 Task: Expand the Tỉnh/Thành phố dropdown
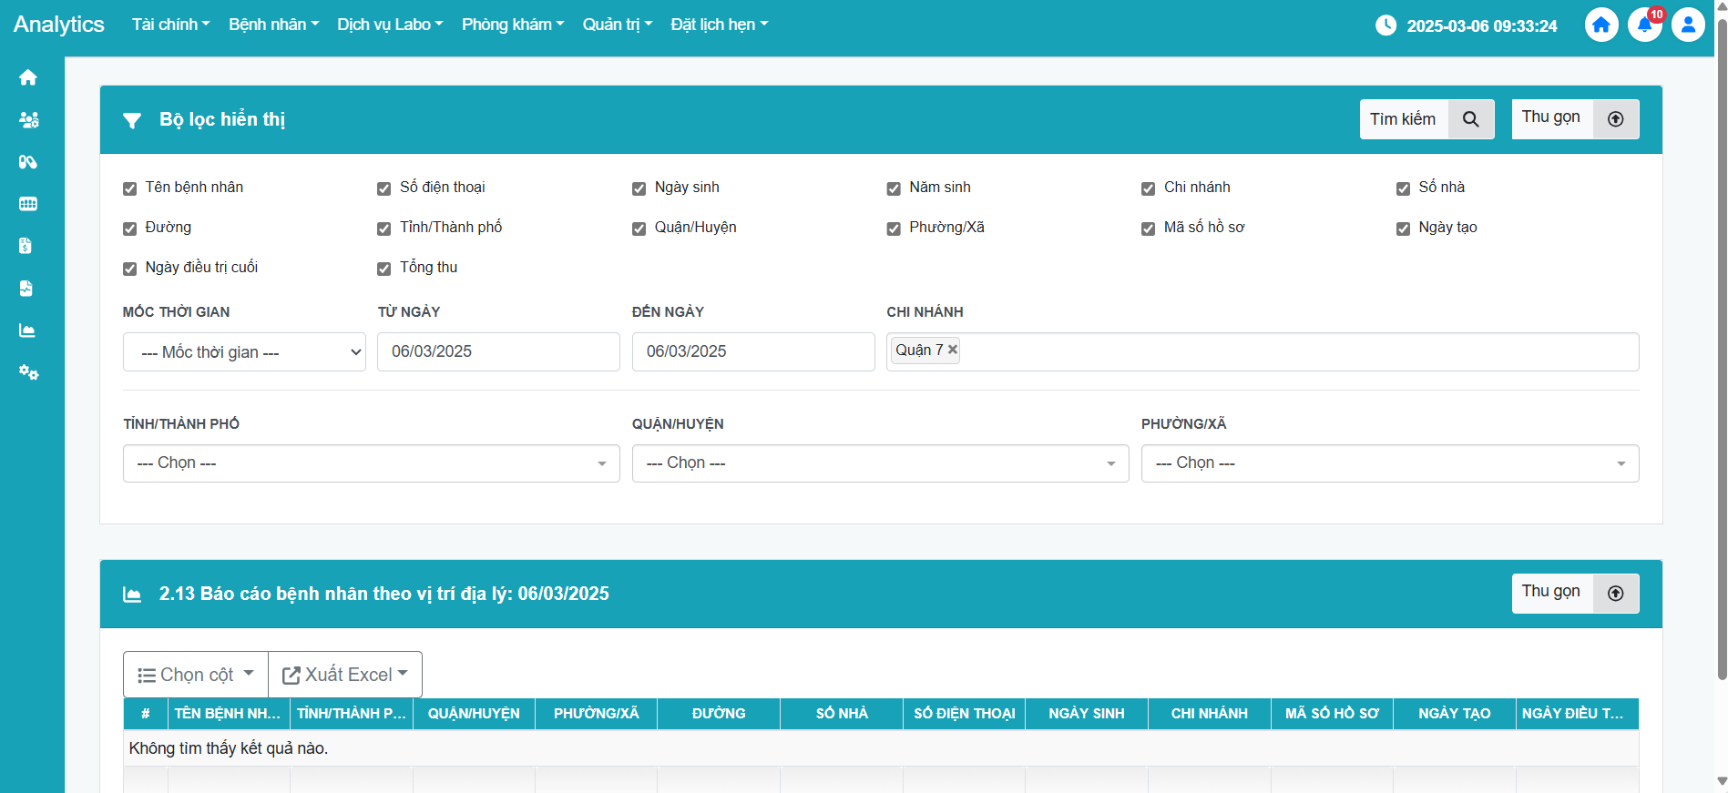tap(371, 463)
